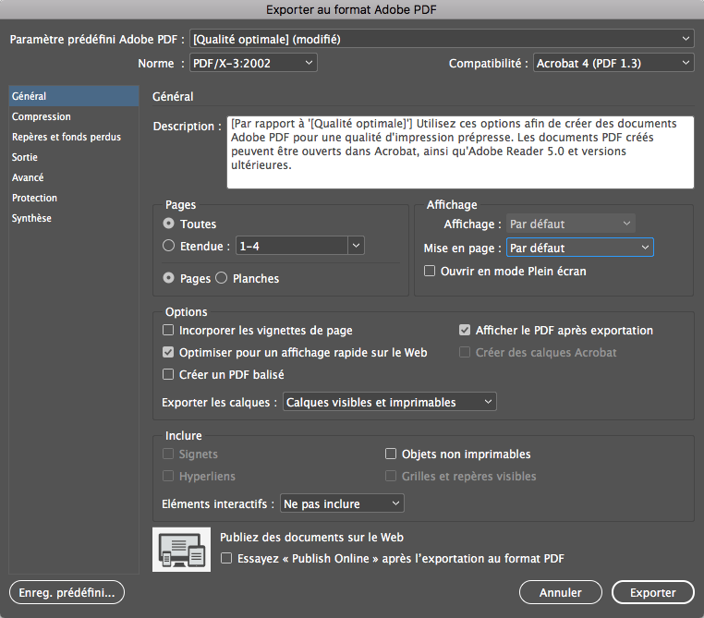This screenshot has width=704, height=618.
Task: Enable Ouvrir en mode Plein écran
Action: tap(430, 272)
